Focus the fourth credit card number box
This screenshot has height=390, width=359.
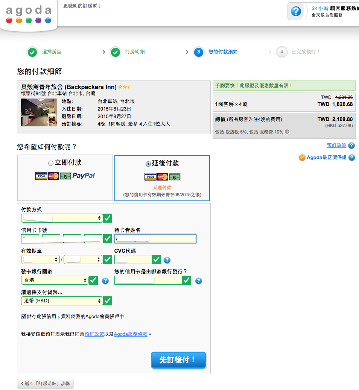pos(93,239)
